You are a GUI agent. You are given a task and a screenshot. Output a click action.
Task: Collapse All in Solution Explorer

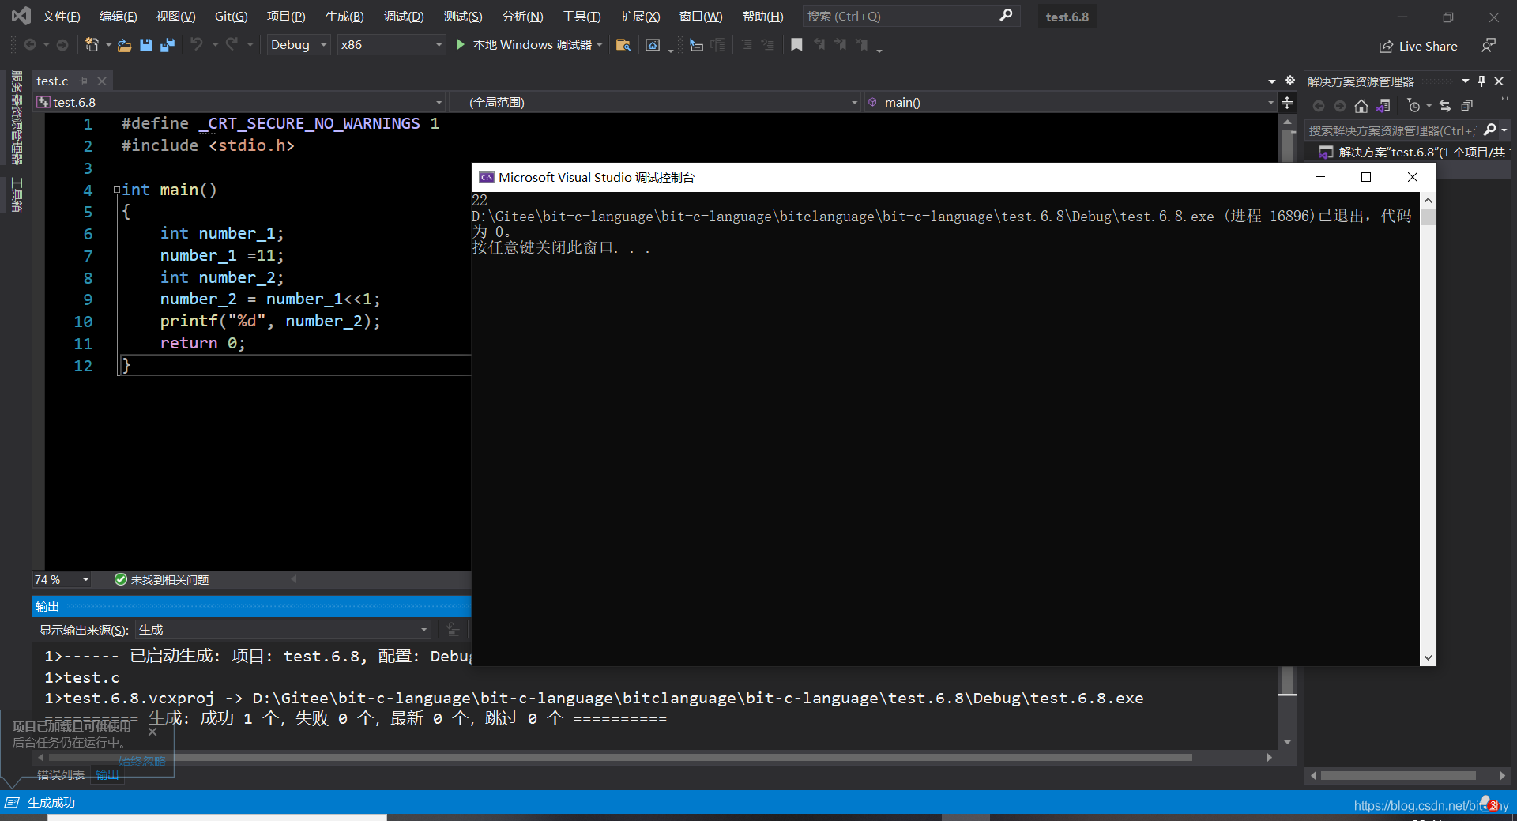(x=1467, y=106)
